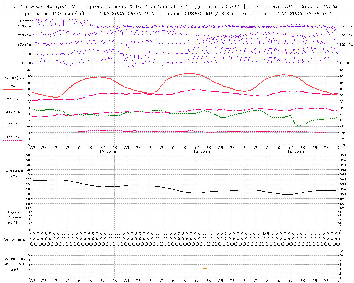Image resolution: width=354 pixels, height=283 pixels.
Task: Click 'Прогноз на 120 часа(ов)' forecast text
Action: pos(53,14)
